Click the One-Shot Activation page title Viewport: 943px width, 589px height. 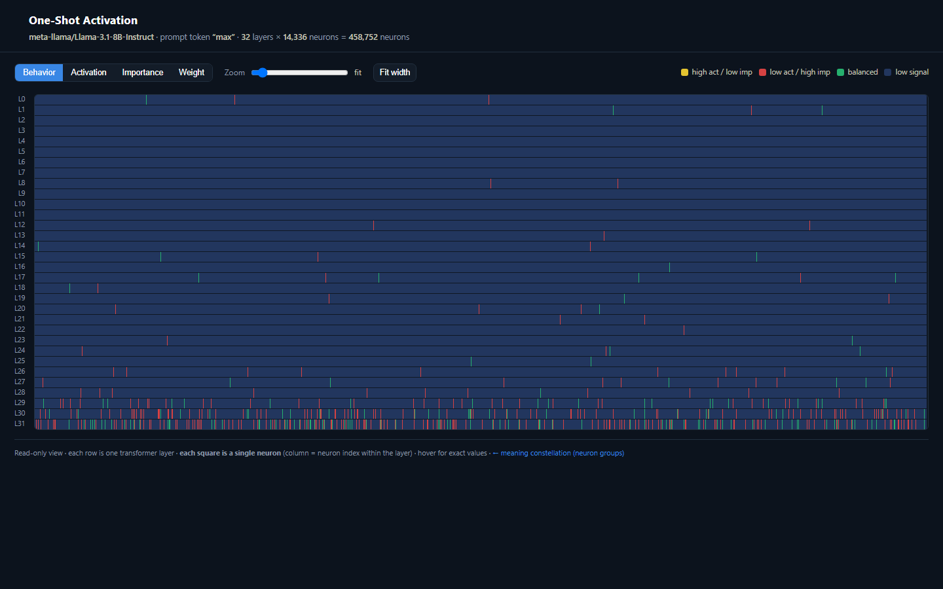(x=83, y=20)
